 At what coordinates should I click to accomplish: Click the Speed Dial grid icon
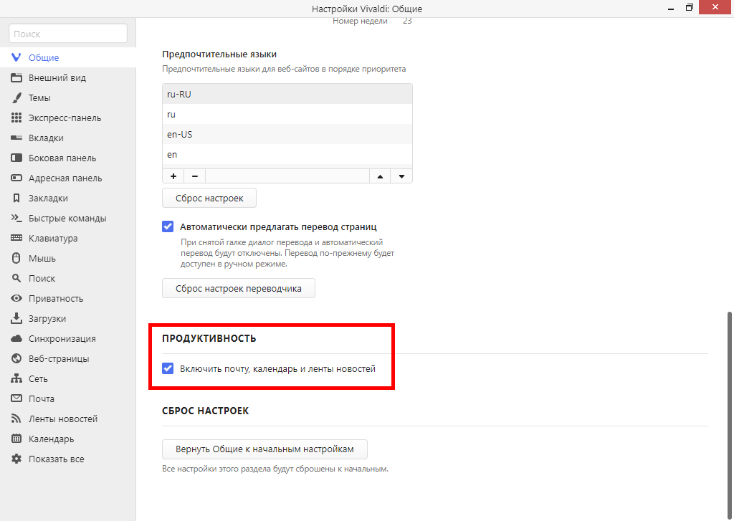coord(16,118)
